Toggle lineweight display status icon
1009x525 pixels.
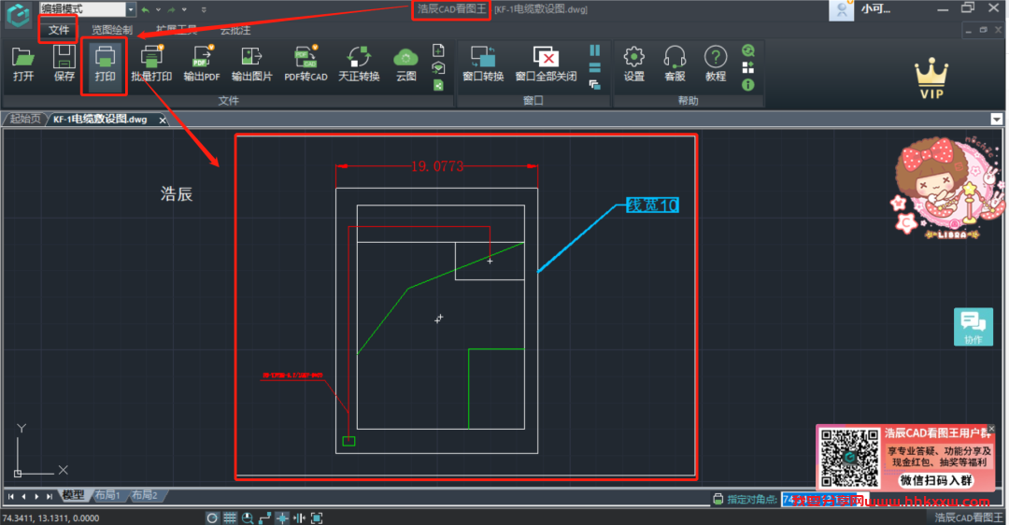[299, 518]
